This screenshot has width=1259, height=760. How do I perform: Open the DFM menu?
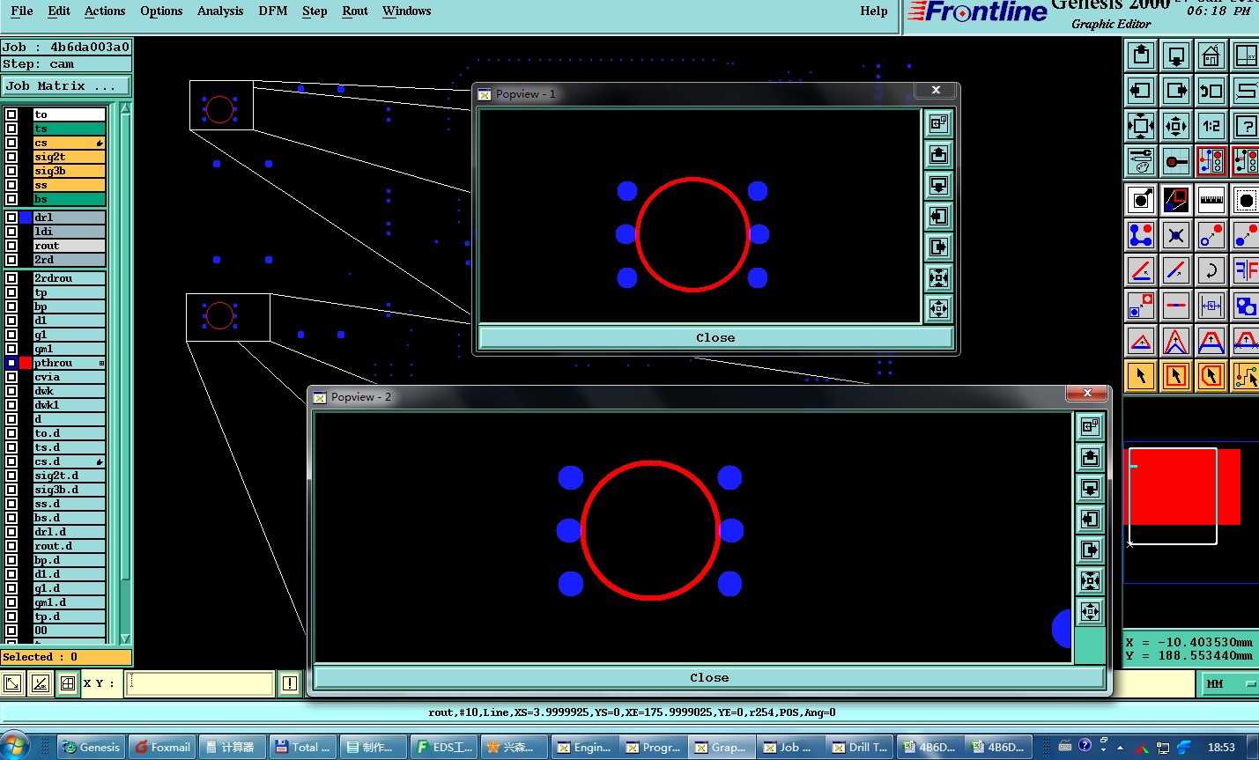pyautogui.click(x=273, y=11)
